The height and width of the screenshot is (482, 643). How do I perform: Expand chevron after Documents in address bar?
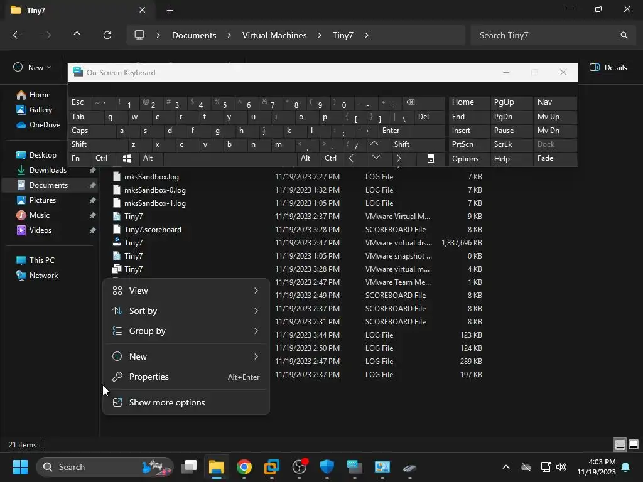coord(229,35)
